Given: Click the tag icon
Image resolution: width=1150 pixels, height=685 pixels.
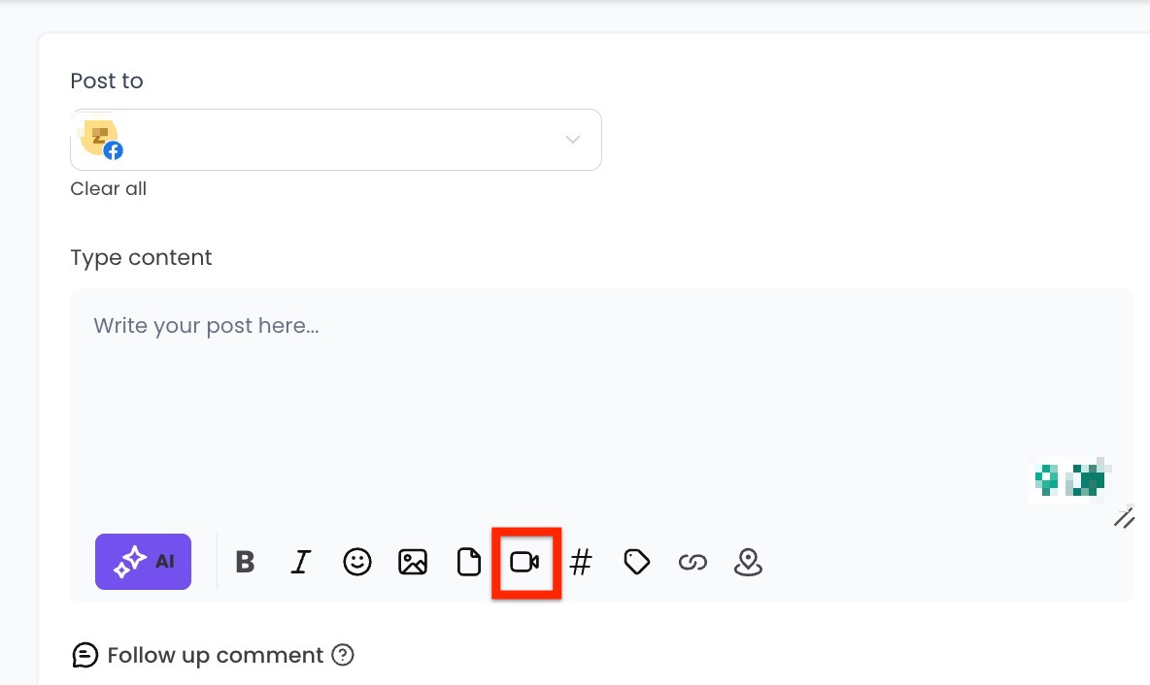Looking at the screenshot, I should 636,562.
